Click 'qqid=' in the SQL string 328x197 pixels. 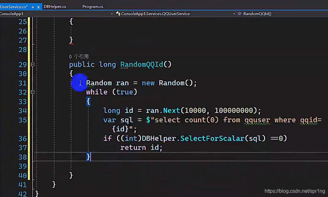coord(311,120)
